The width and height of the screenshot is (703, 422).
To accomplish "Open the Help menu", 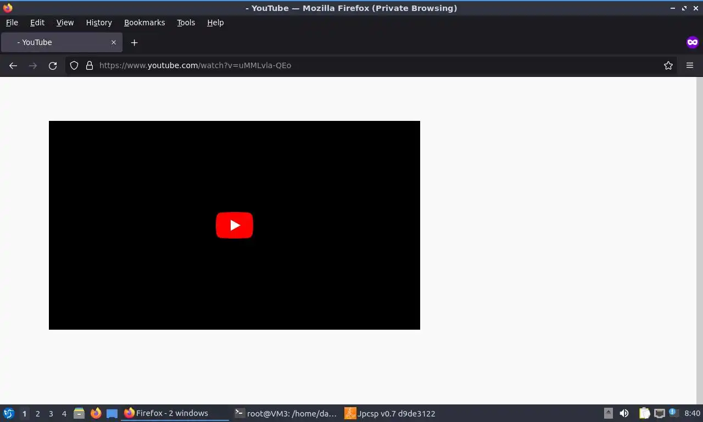I will 215,23.
